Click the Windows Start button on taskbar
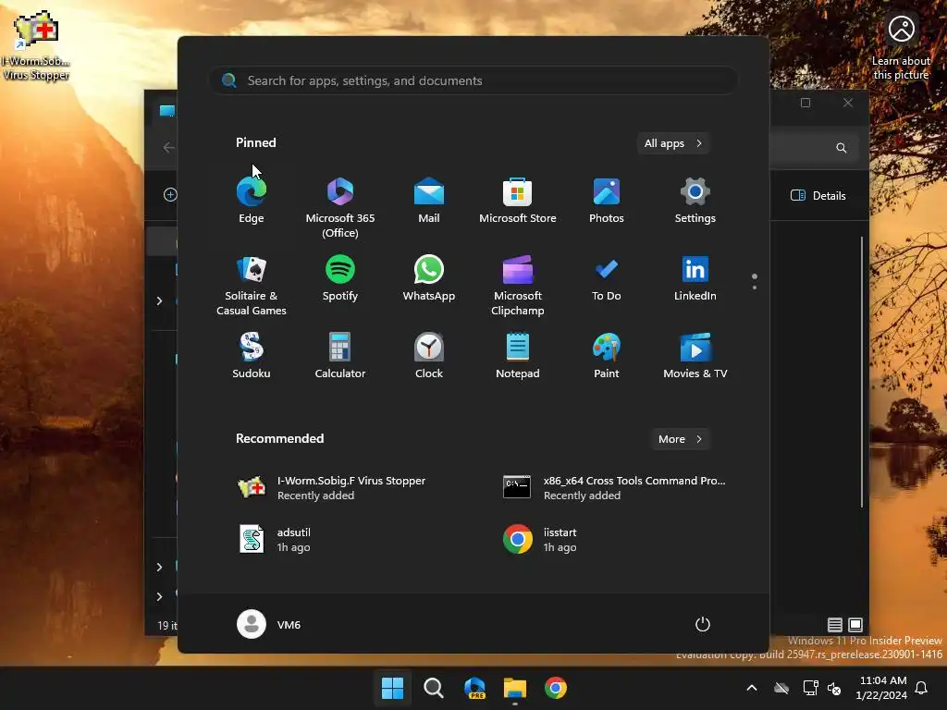 click(392, 688)
